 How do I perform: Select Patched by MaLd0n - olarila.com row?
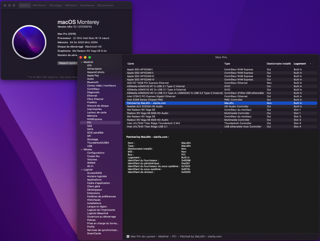coord(221,103)
